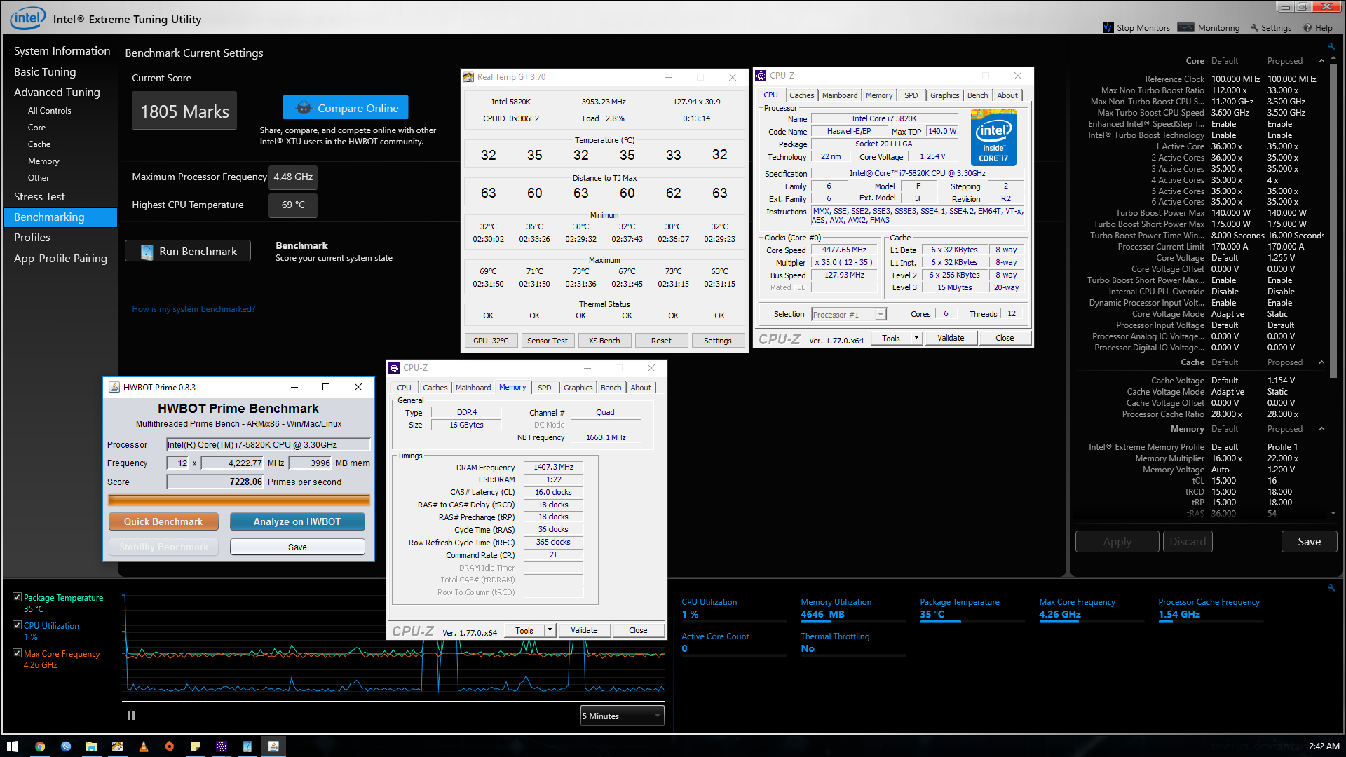Image resolution: width=1346 pixels, height=757 pixels.
Task: Click Validate in the CPU-Z Memory window
Action: pos(584,630)
